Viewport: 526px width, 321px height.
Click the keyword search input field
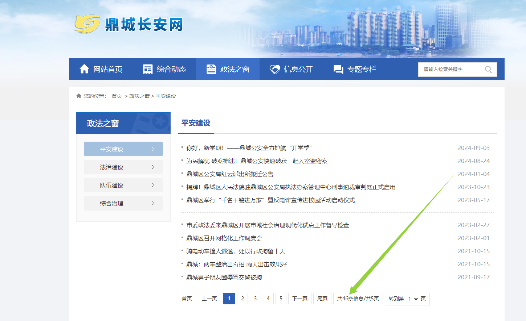tap(450, 69)
